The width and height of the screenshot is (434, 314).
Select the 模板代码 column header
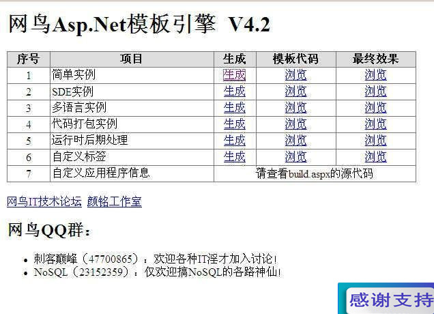point(296,59)
